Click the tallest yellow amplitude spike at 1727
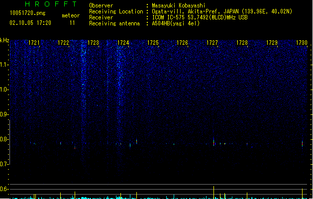 tap(213, 193)
